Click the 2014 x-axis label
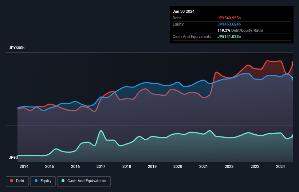Screen dimensions: 299x192 point(24,166)
